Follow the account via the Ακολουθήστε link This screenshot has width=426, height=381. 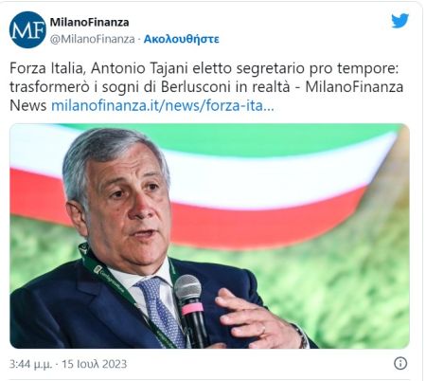pyautogui.click(x=182, y=39)
